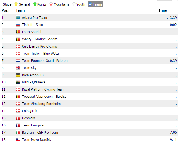The image size is (181, 145).
Task: Open the Lotto Soudal team link
Action: tap(31, 32)
